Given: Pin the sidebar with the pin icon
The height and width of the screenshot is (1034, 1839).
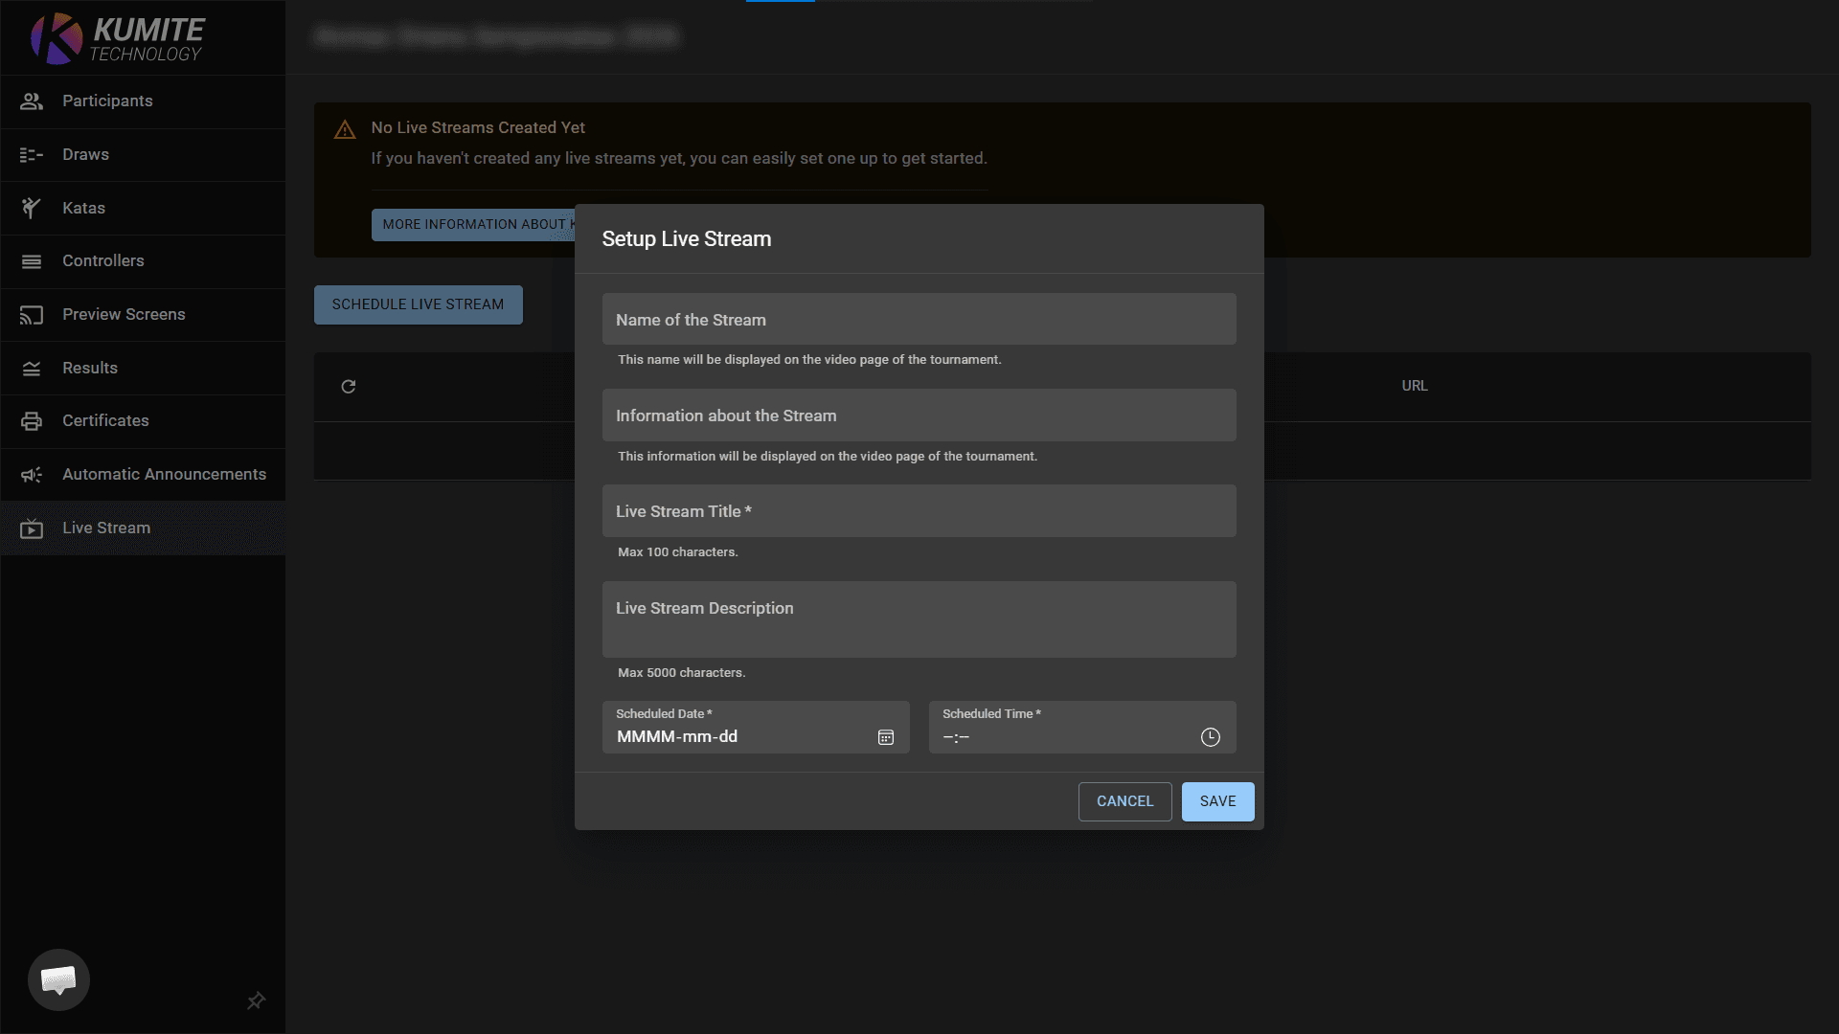Looking at the screenshot, I should point(256,1000).
